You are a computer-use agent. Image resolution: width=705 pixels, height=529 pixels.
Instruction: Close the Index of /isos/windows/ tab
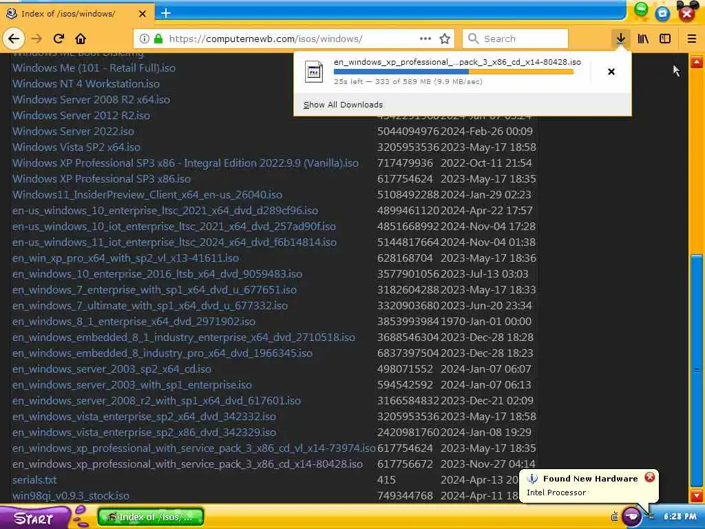coord(143,14)
